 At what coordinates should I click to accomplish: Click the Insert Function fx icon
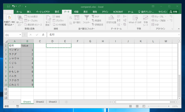(x=43, y=35)
